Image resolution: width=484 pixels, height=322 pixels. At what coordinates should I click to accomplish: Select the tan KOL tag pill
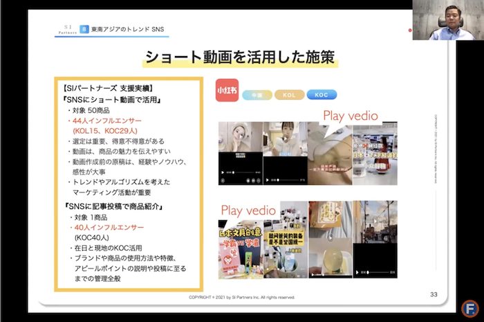pos(289,95)
